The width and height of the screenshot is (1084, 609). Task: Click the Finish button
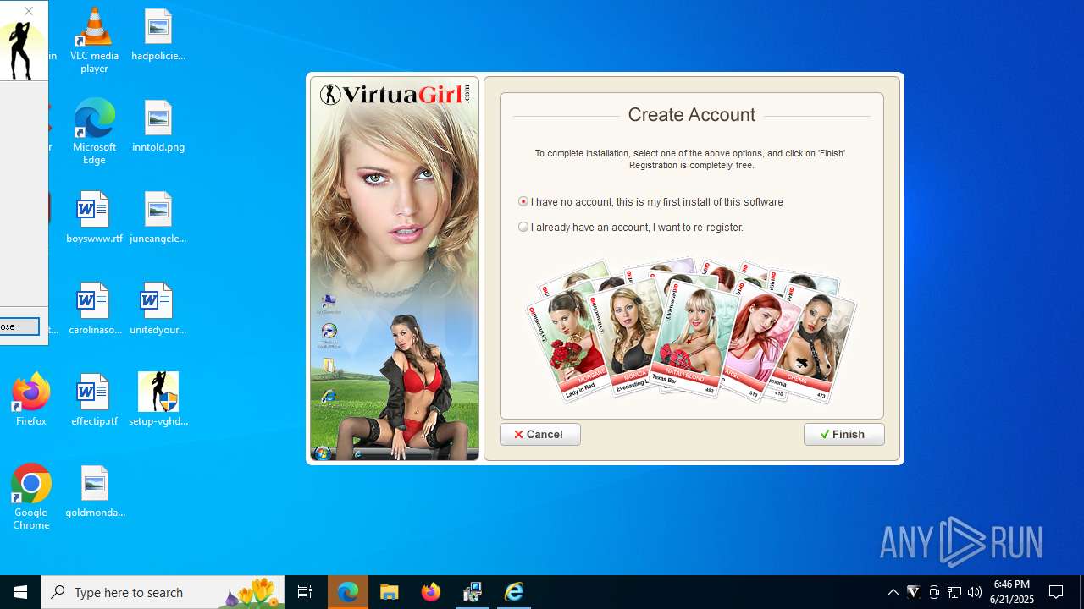[843, 434]
